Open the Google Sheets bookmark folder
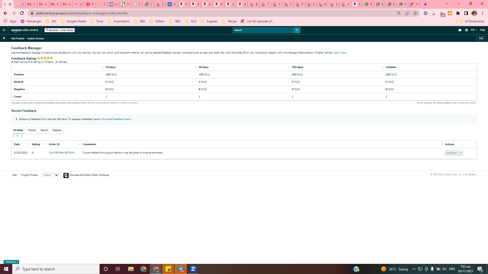This screenshot has width=488, height=274. click(x=73, y=21)
